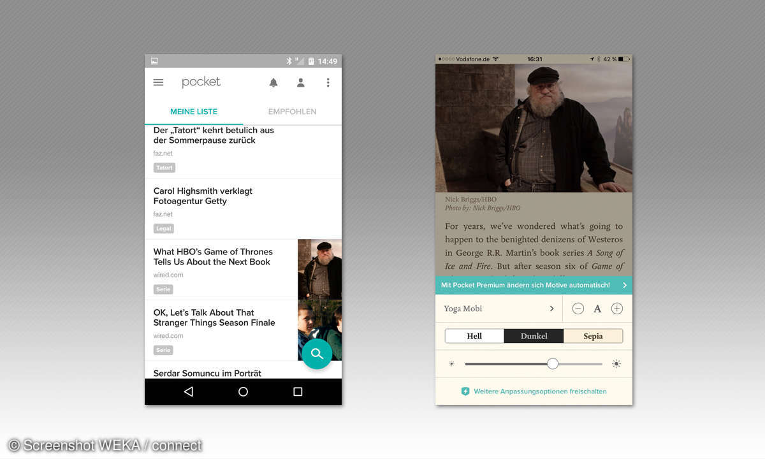The image size is (765, 459).
Task: Open the Tatort tag label
Action: click(164, 168)
